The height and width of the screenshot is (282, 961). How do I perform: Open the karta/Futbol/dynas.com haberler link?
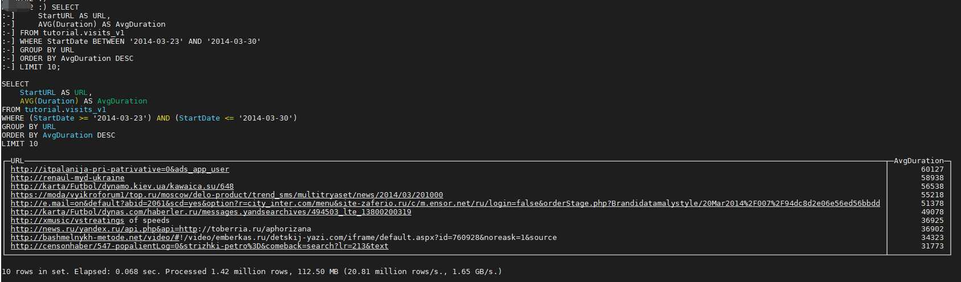pyautogui.click(x=211, y=212)
